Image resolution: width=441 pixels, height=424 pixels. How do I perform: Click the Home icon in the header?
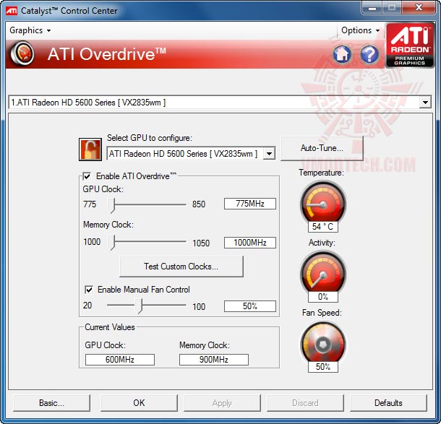click(x=342, y=54)
